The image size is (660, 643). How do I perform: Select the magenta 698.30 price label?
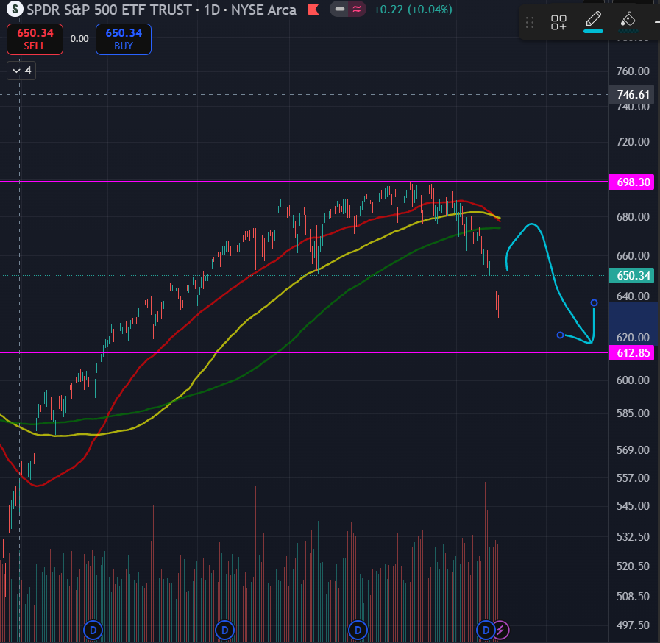(x=632, y=182)
